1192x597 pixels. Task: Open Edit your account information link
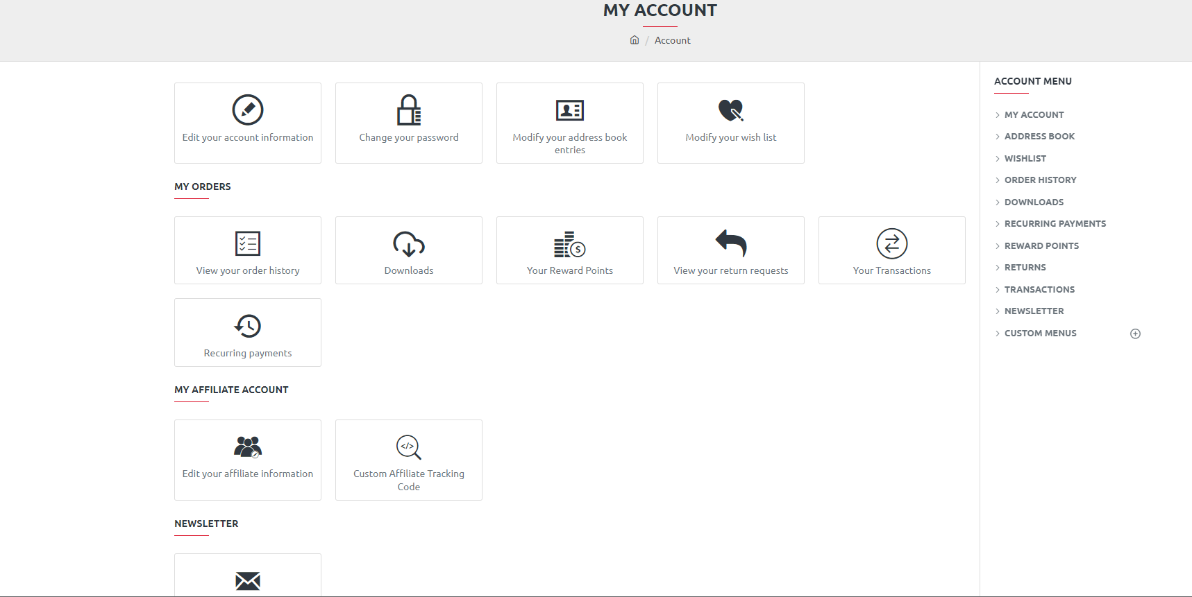click(x=248, y=137)
